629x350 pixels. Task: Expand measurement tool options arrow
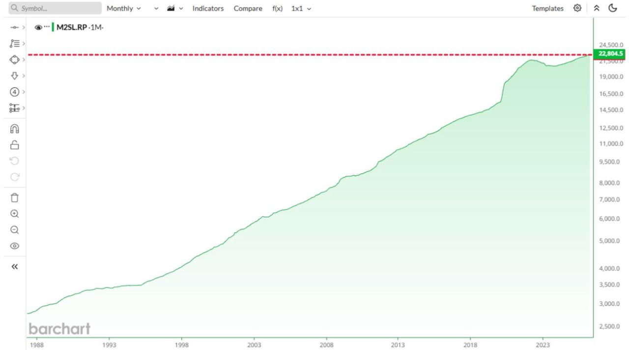point(24,108)
